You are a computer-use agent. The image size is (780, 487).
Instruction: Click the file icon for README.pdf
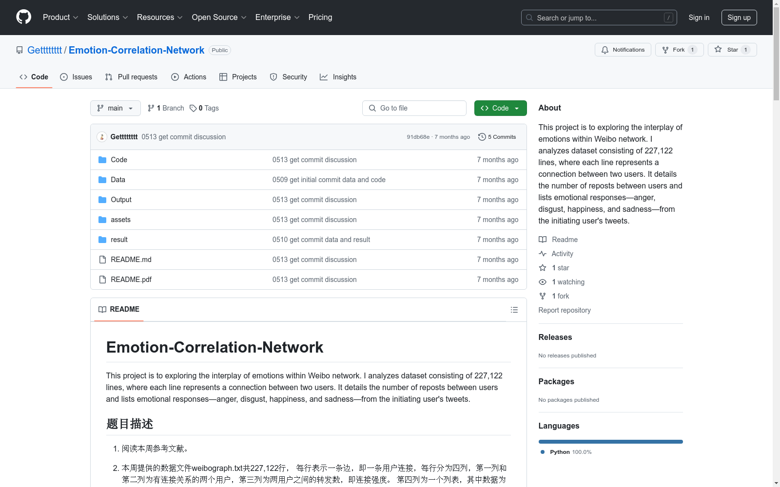tap(102, 280)
